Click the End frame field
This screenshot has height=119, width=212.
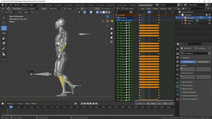(x=168, y=103)
